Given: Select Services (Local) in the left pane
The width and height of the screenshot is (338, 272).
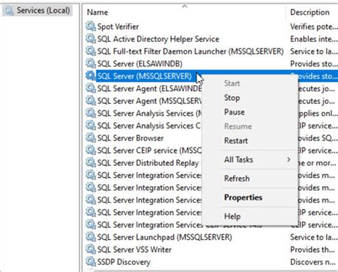Looking at the screenshot, I should 43,11.
